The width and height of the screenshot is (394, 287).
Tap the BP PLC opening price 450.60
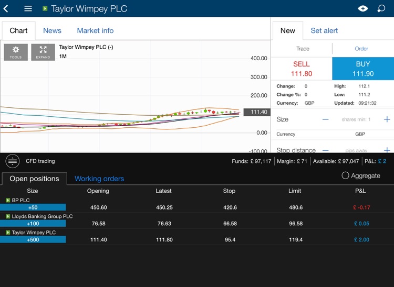[99, 207]
